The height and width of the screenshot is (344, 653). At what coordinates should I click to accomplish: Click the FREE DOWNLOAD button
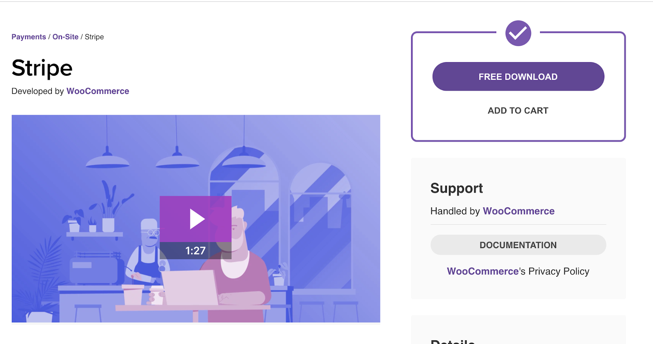coord(518,76)
